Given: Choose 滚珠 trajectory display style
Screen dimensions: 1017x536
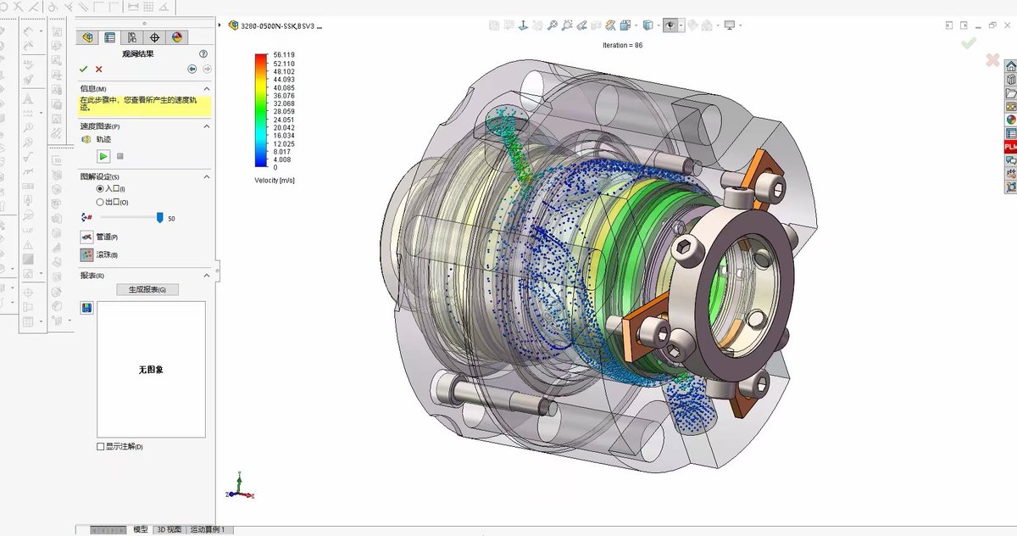Looking at the screenshot, I should (86, 254).
